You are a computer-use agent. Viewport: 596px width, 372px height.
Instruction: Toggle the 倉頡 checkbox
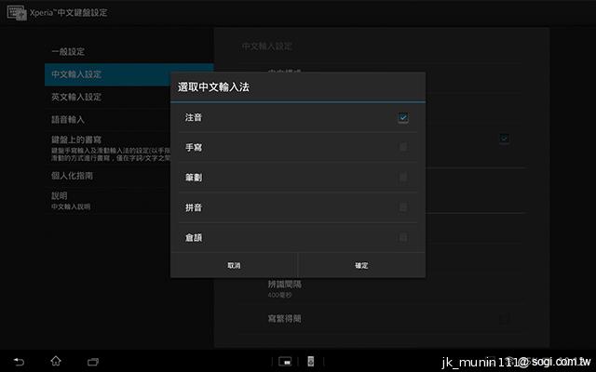pyautogui.click(x=403, y=237)
